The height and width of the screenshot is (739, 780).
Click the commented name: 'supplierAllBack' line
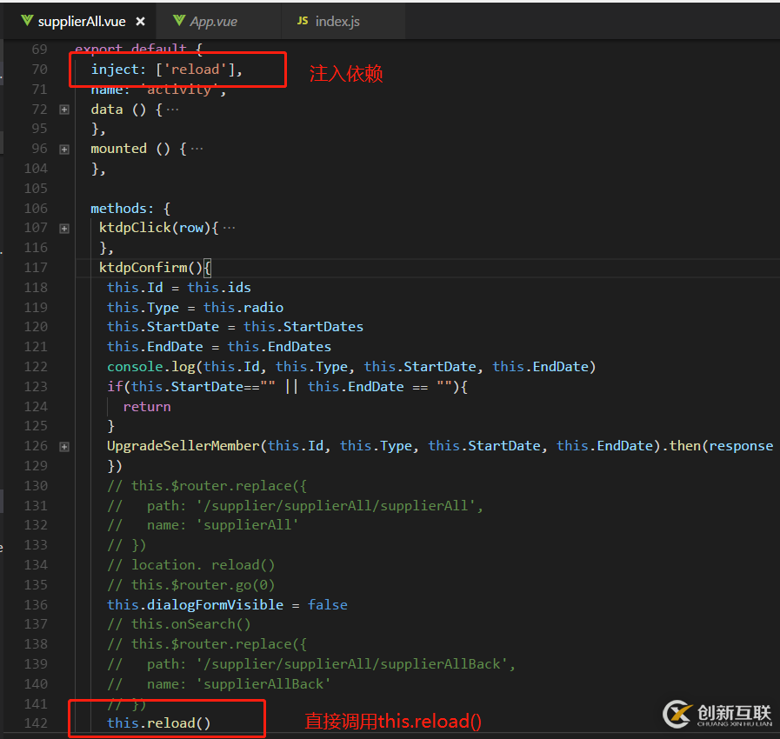click(219, 684)
